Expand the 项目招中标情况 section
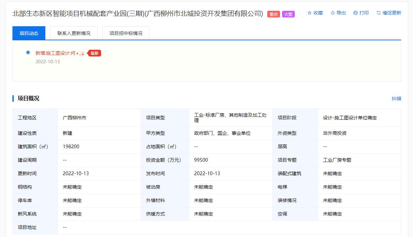This screenshot has width=413, height=237. (x=126, y=33)
